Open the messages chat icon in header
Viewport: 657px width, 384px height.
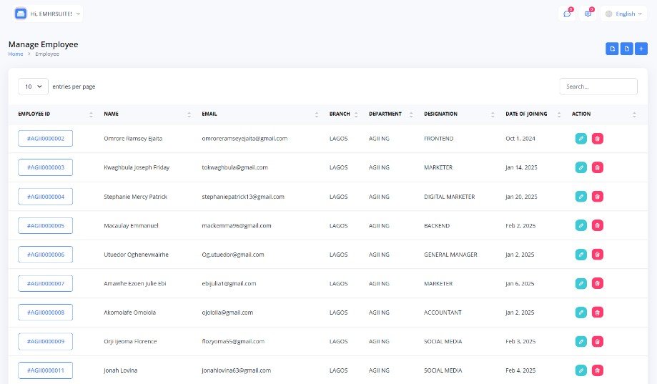tap(567, 14)
